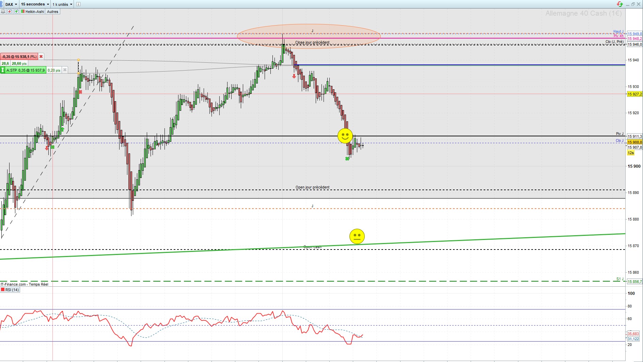Click the red sell arrow icon

click(10, 11)
